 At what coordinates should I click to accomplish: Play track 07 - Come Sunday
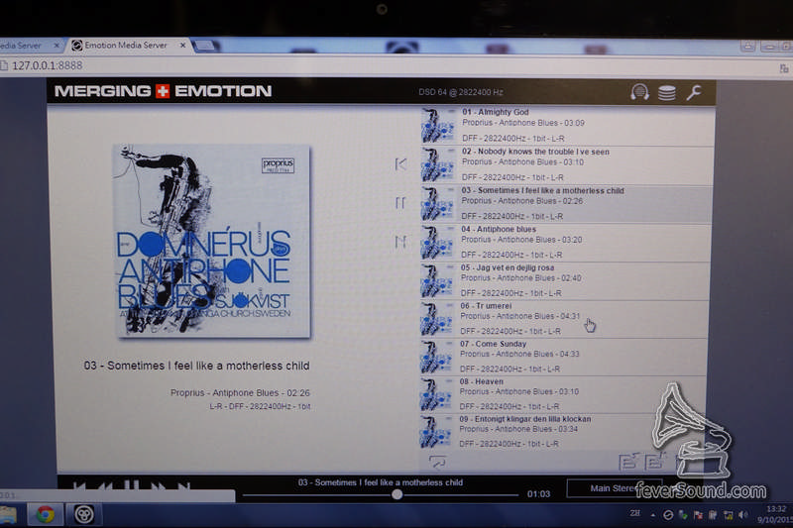pyautogui.click(x=563, y=358)
